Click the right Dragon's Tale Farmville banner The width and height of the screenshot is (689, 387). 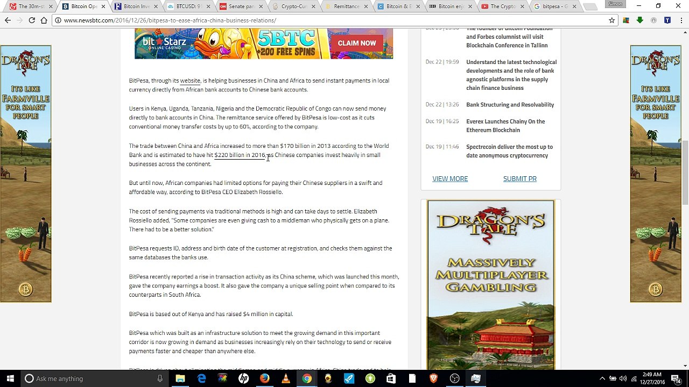pos(655,174)
